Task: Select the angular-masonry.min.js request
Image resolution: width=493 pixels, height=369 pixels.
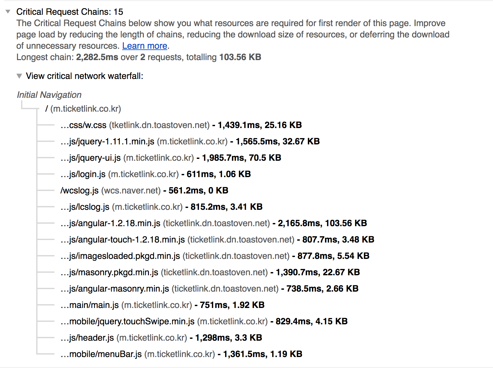Action: (115, 289)
